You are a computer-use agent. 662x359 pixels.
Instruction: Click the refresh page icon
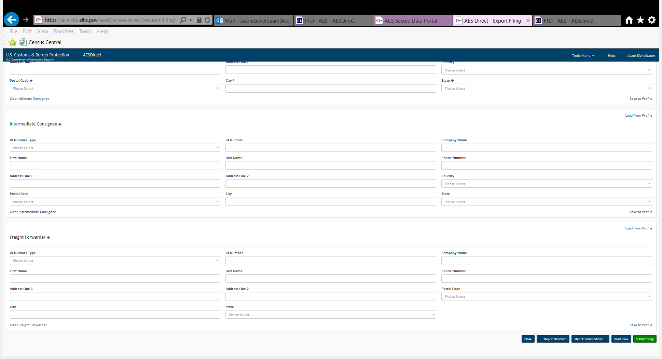(x=207, y=20)
